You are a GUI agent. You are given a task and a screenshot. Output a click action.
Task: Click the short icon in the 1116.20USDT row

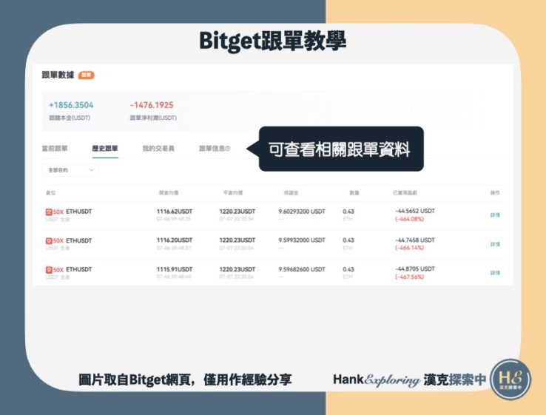[49, 240]
